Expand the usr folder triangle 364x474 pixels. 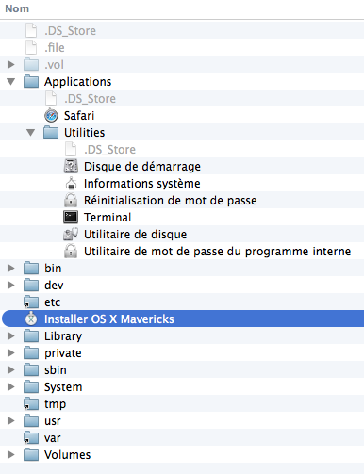(x=11, y=421)
